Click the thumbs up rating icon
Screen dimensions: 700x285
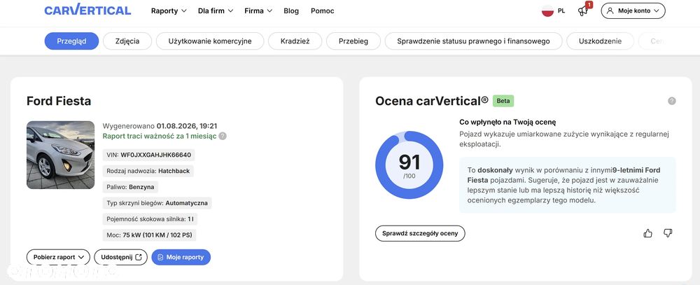click(x=647, y=233)
